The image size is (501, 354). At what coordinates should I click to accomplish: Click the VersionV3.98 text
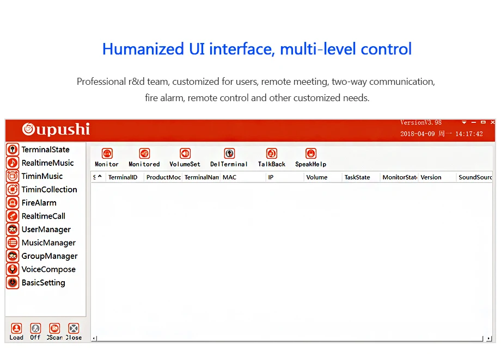coord(421,122)
